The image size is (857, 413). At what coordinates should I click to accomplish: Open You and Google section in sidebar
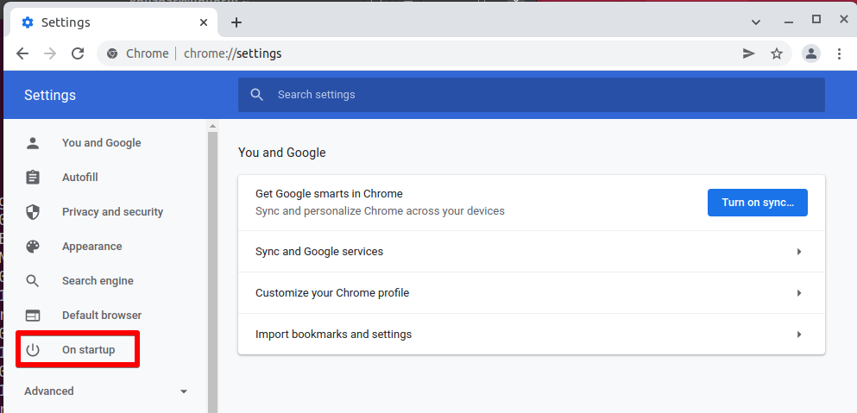coord(102,143)
